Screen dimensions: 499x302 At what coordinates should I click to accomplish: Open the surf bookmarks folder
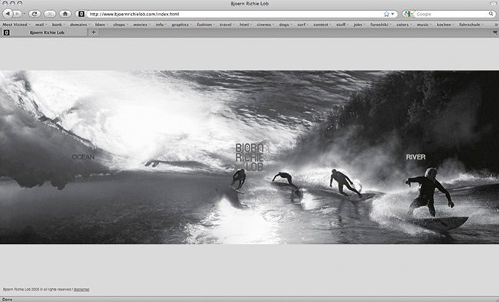[302, 25]
